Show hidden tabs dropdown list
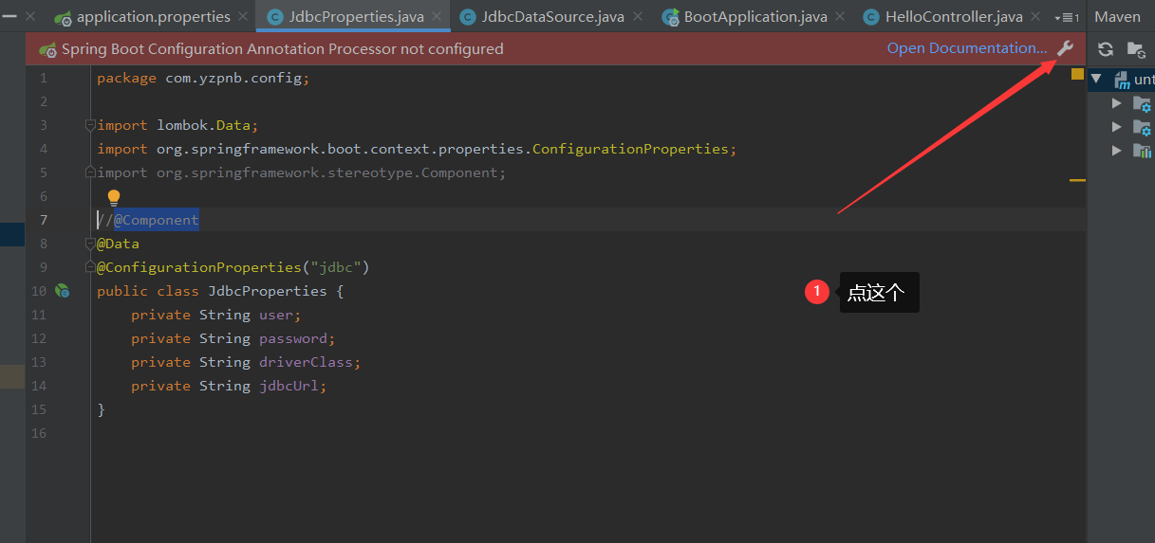The image size is (1155, 543). 1067,17
